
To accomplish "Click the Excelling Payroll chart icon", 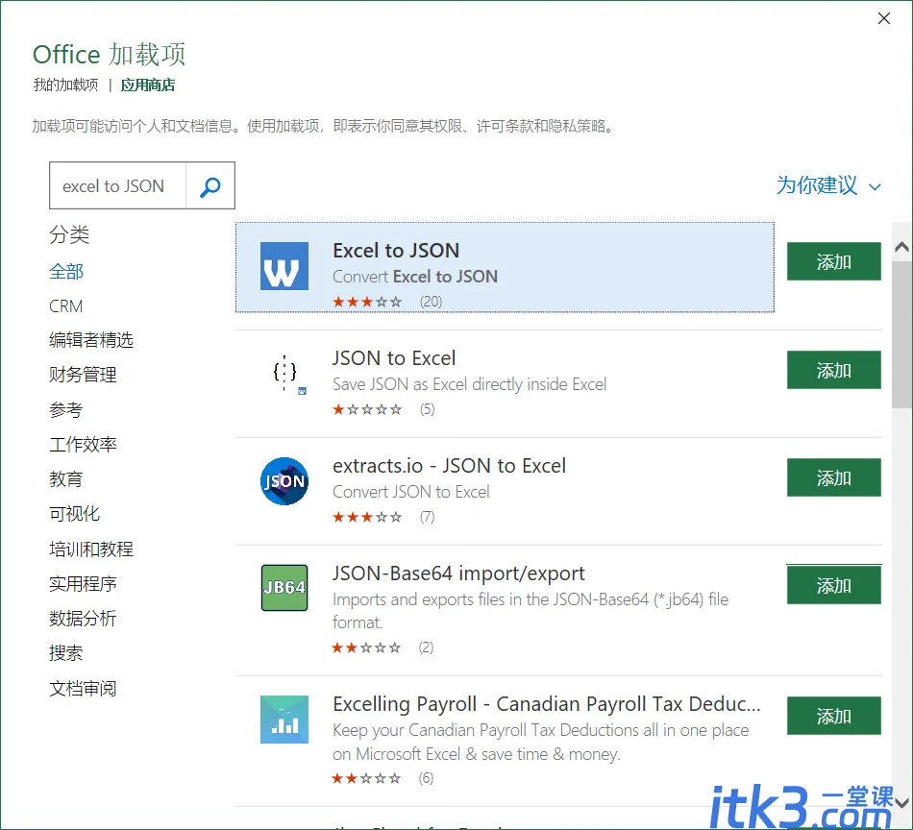I will pyautogui.click(x=284, y=720).
